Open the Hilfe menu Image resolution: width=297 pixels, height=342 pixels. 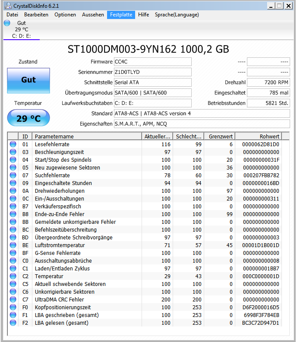click(x=143, y=15)
